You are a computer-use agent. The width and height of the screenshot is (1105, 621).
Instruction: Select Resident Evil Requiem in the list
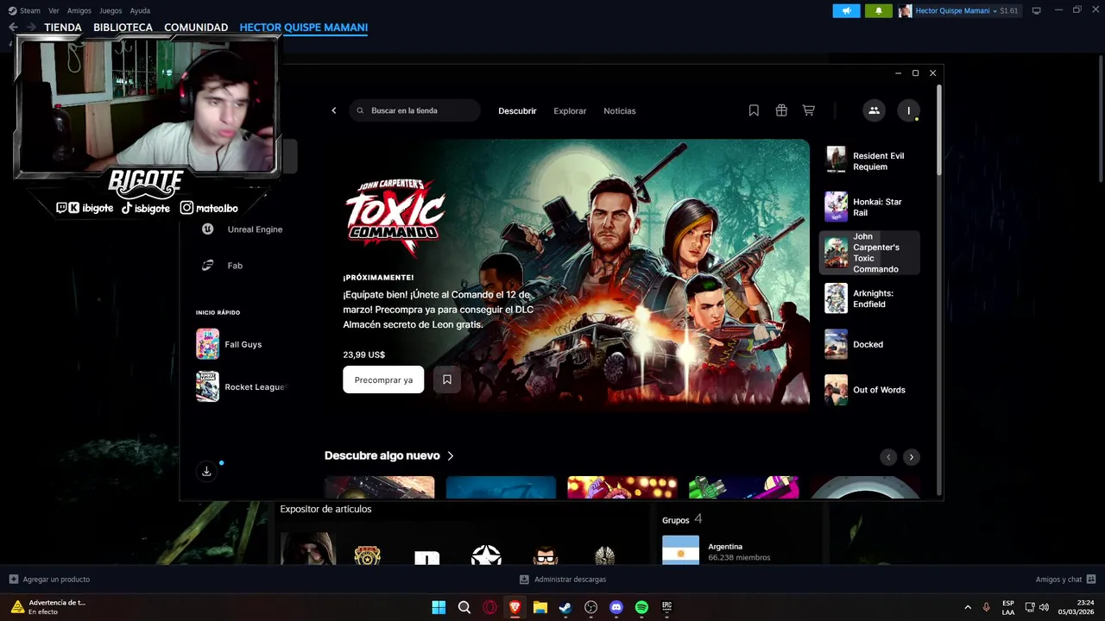pos(869,161)
